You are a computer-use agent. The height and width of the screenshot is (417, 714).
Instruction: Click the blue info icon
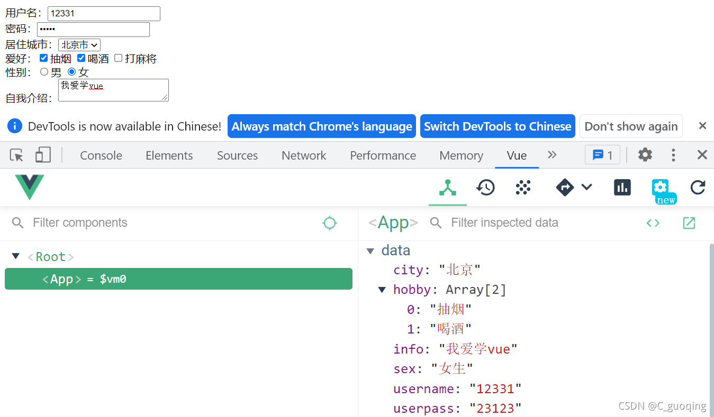tap(15, 126)
